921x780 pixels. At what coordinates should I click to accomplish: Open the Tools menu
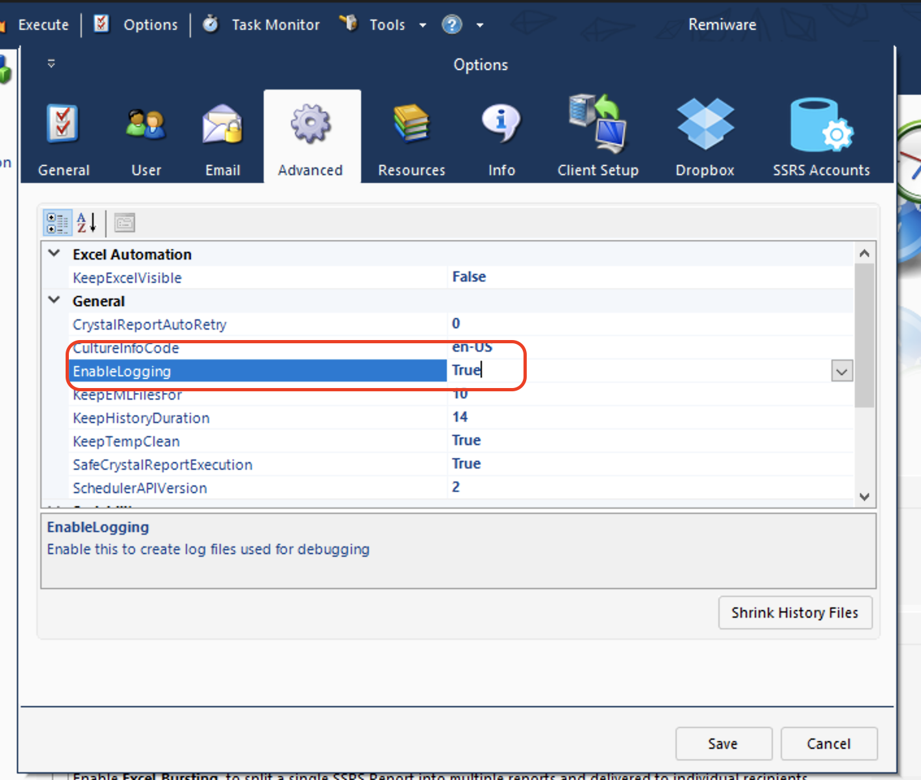[387, 25]
